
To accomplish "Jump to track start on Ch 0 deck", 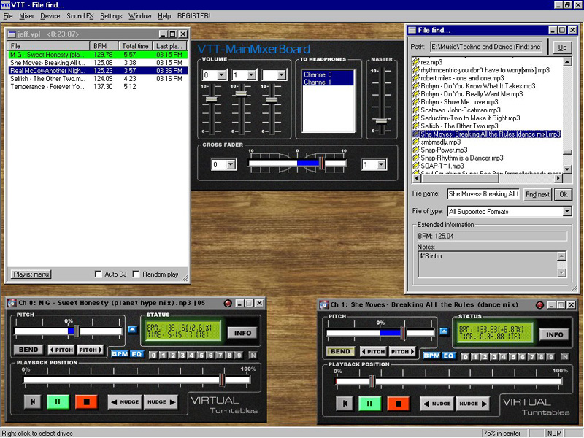I will (x=33, y=402).
